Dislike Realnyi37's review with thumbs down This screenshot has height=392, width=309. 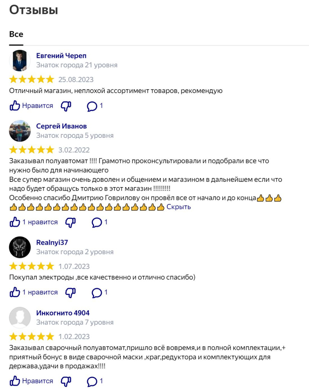70,292
